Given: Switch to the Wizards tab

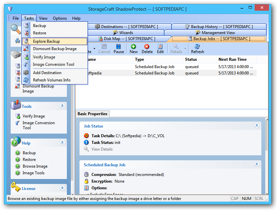Looking at the screenshot, I should [x=126, y=33].
